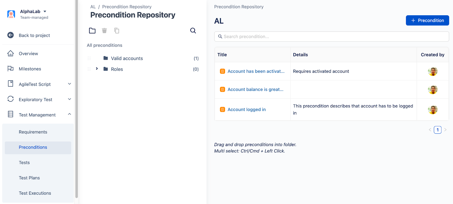Click the delete trash icon
This screenshot has height=204, width=453.
[104, 31]
